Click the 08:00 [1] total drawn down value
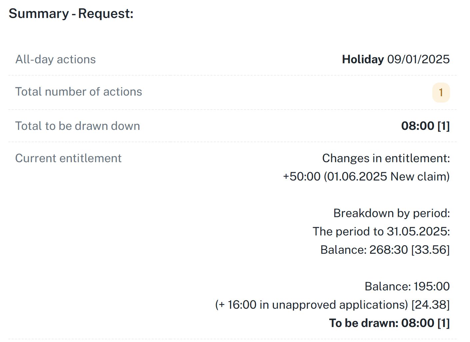470x342 pixels. tap(425, 126)
